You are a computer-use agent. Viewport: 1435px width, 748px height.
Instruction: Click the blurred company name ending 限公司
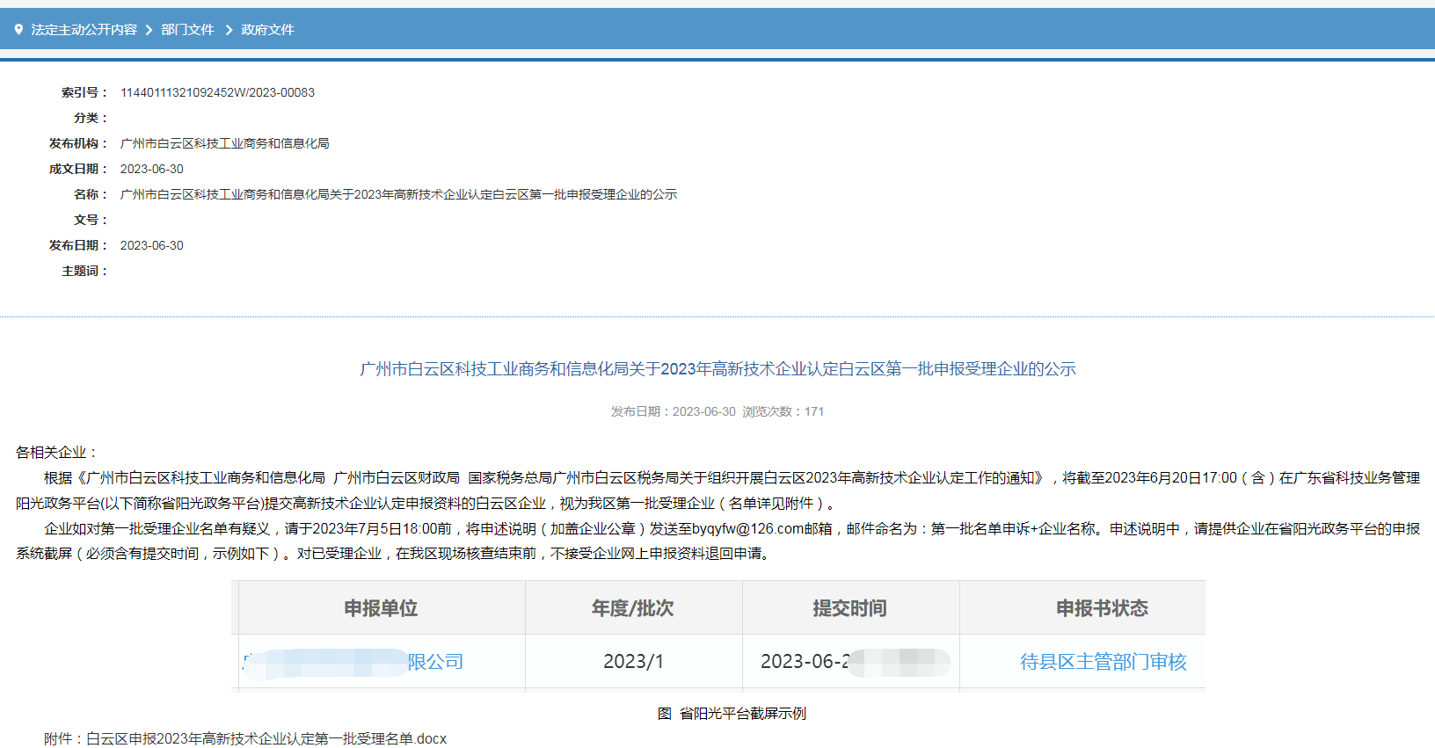coord(353,662)
